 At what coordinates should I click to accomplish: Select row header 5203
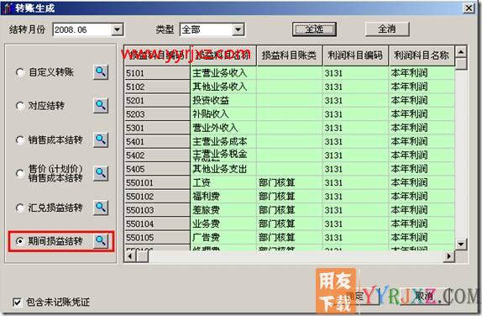pyautogui.click(x=157, y=114)
